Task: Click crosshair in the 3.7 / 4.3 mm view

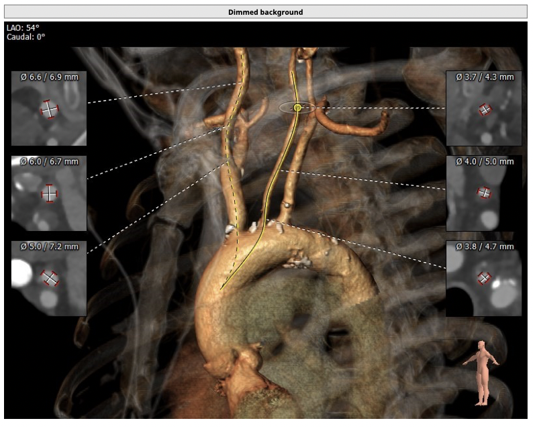Action: 484,109
